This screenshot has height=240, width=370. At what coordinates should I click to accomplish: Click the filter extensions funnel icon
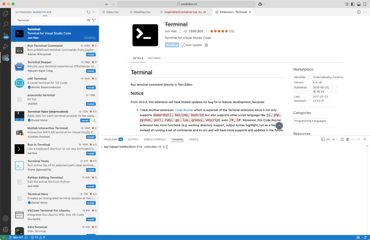click(x=94, y=20)
